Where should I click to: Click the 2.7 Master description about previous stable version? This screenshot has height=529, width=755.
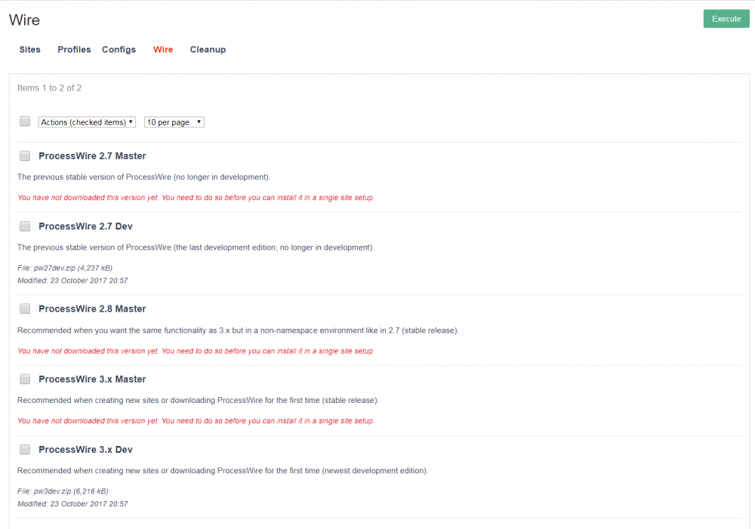coord(144,177)
